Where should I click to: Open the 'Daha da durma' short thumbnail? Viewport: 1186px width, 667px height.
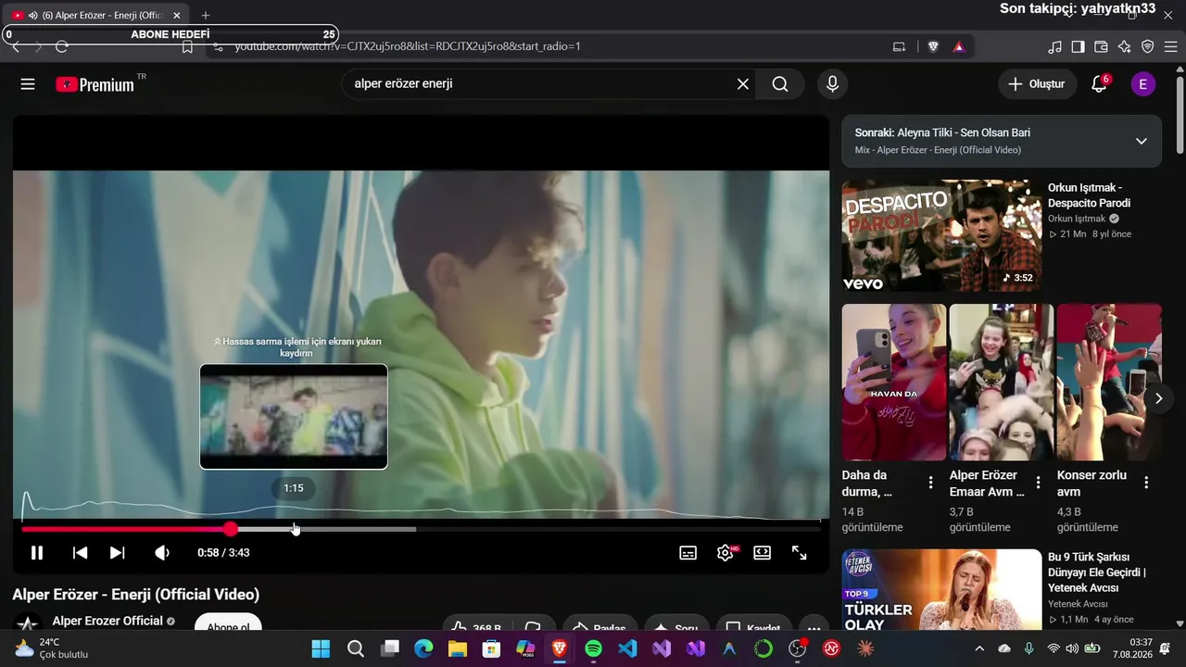point(894,382)
